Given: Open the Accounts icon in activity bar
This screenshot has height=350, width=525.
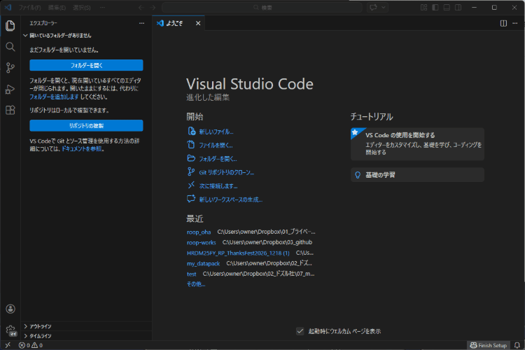Looking at the screenshot, I should pyautogui.click(x=10, y=309).
